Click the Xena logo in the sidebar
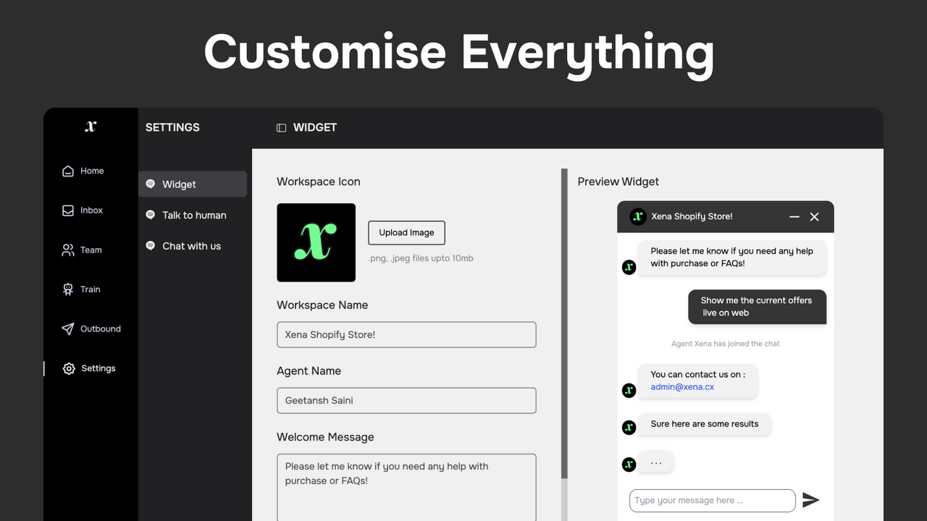Viewport: 927px width, 521px height. 91,127
